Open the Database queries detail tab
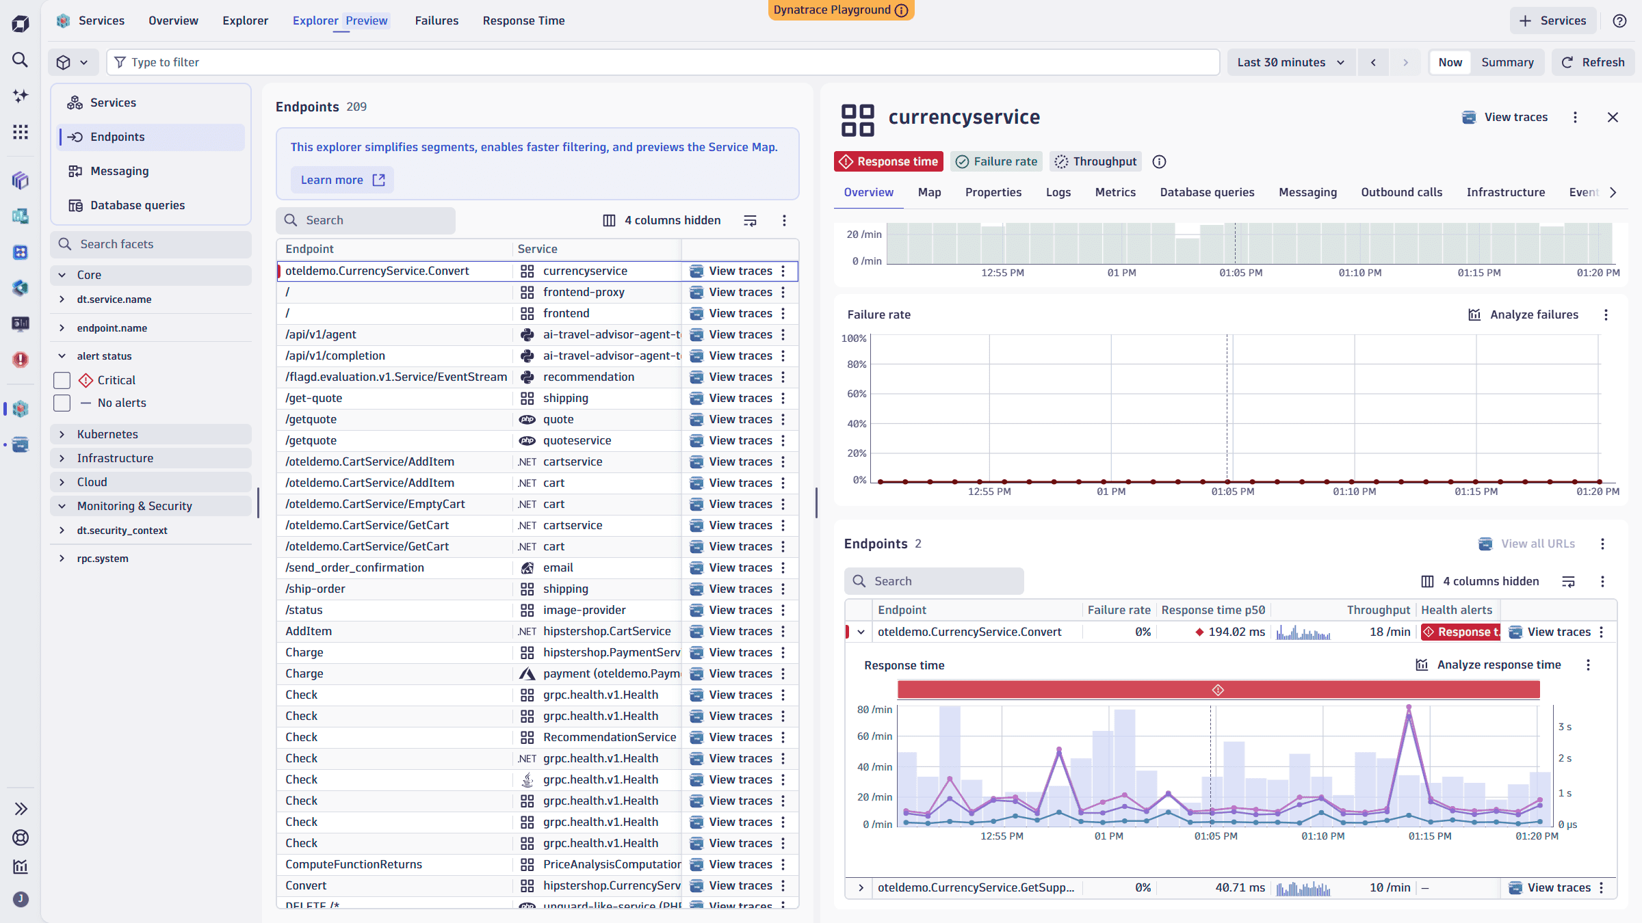 tap(1207, 193)
